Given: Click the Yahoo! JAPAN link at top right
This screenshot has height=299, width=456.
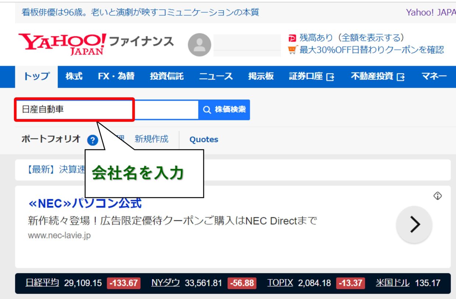Looking at the screenshot, I should pos(431,12).
